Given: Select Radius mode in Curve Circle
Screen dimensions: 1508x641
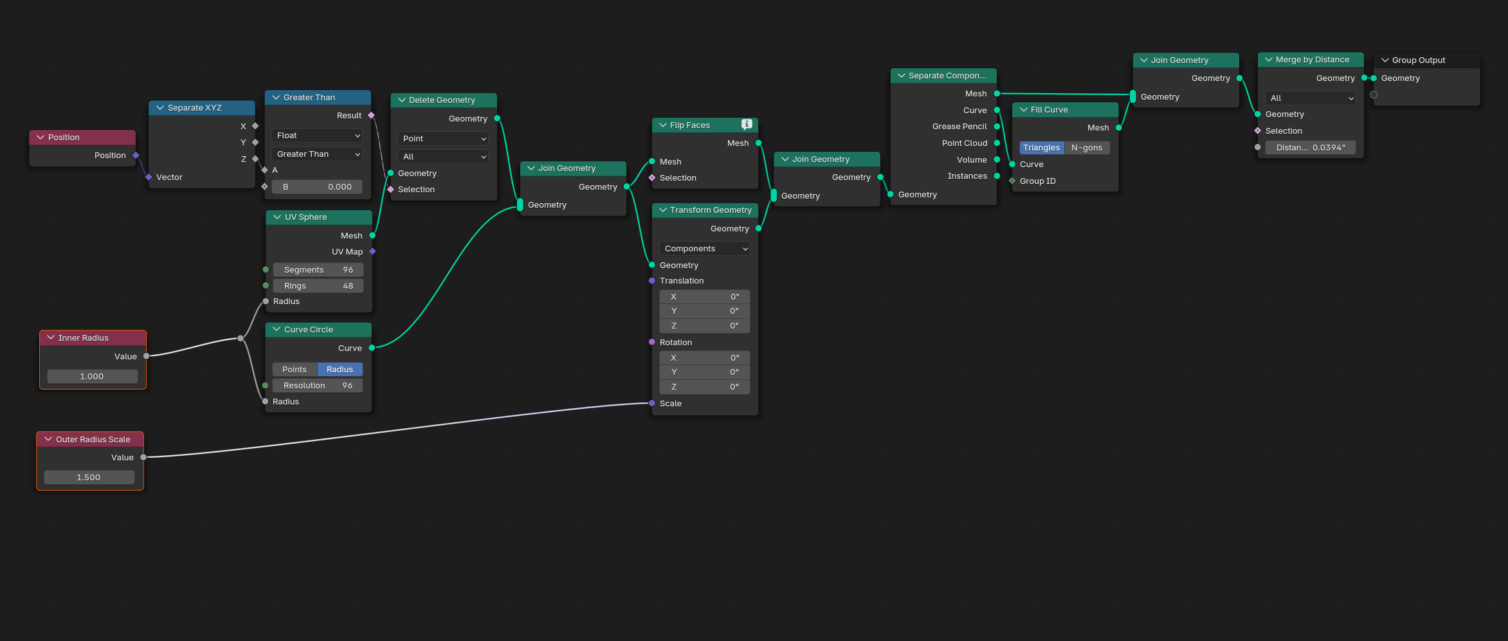Looking at the screenshot, I should point(340,369).
